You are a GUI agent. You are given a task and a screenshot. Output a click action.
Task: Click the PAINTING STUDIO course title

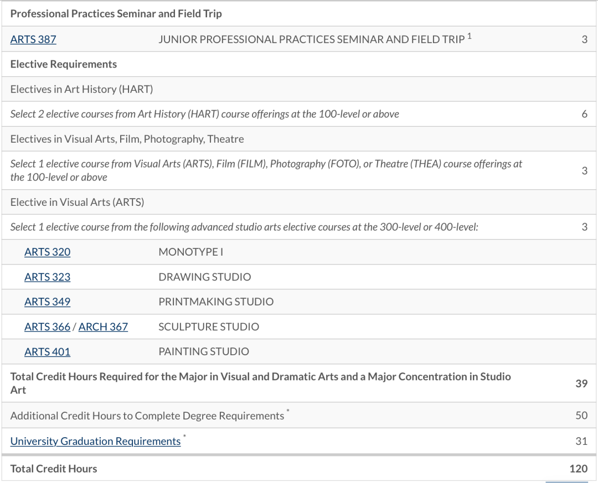pos(204,351)
